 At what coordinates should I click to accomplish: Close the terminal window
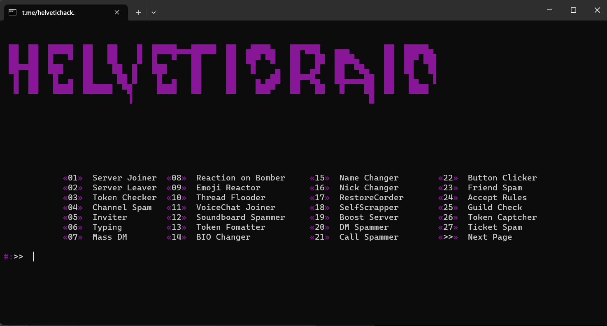pyautogui.click(x=597, y=10)
